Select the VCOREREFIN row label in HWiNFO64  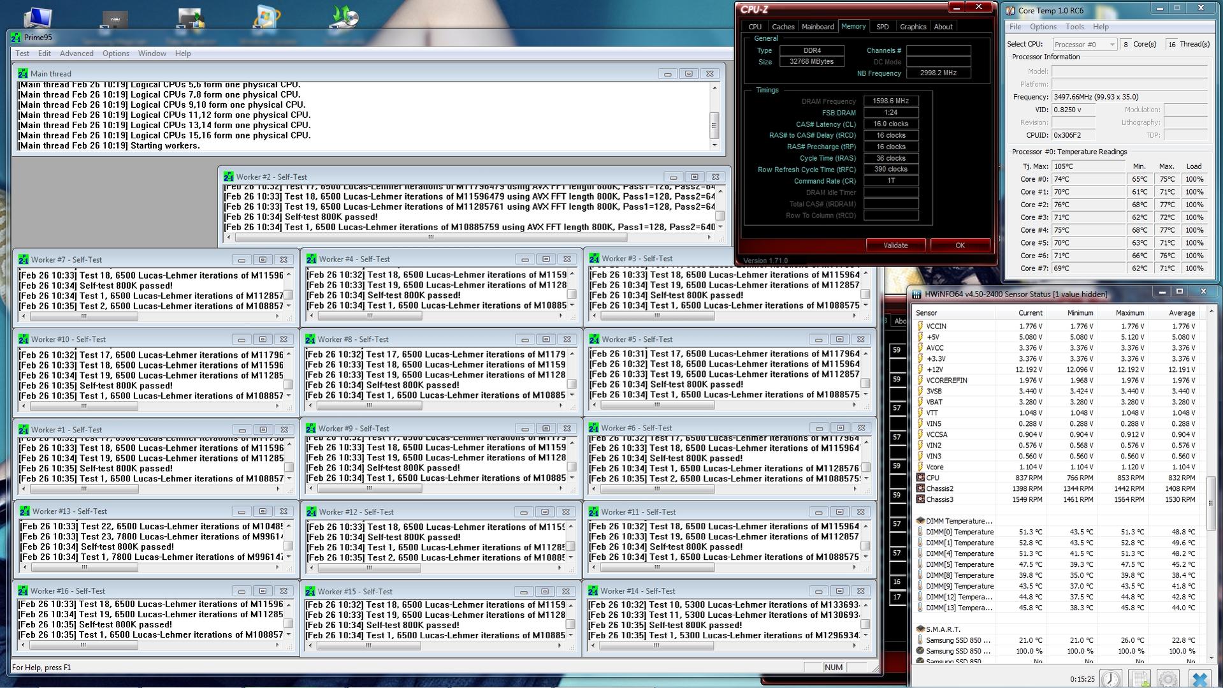click(x=946, y=380)
